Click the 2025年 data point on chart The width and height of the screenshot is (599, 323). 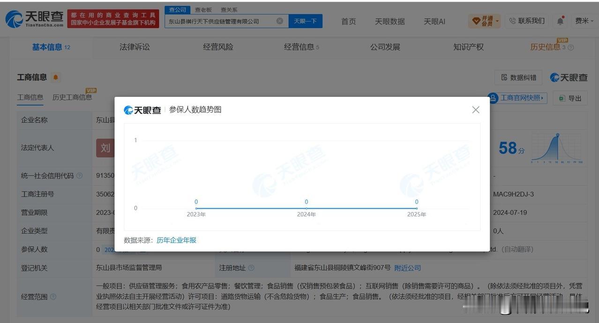pyautogui.click(x=417, y=208)
